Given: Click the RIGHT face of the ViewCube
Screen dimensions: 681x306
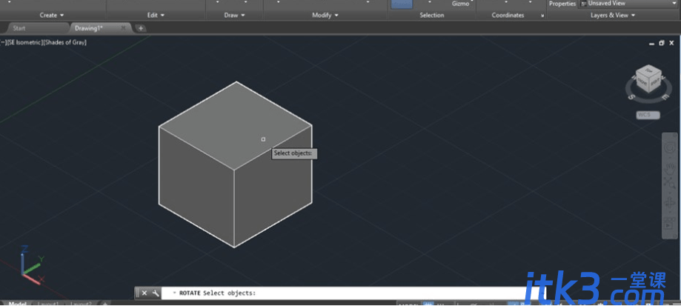Looking at the screenshot, I should click(x=655, y=82).
